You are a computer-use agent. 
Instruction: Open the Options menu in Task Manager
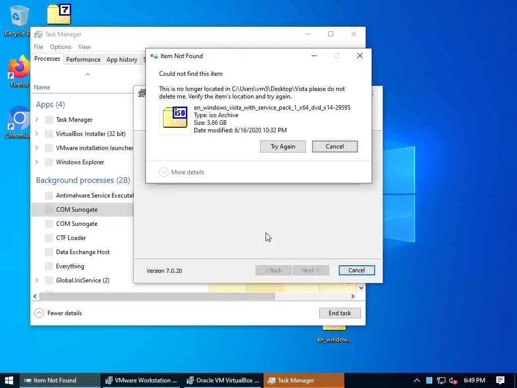[61, 47]
